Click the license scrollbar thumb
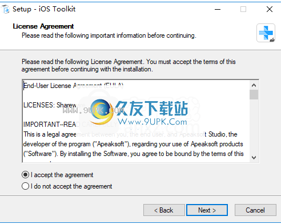The width and height of the screenshot is (281, 224). coord(254,94)
